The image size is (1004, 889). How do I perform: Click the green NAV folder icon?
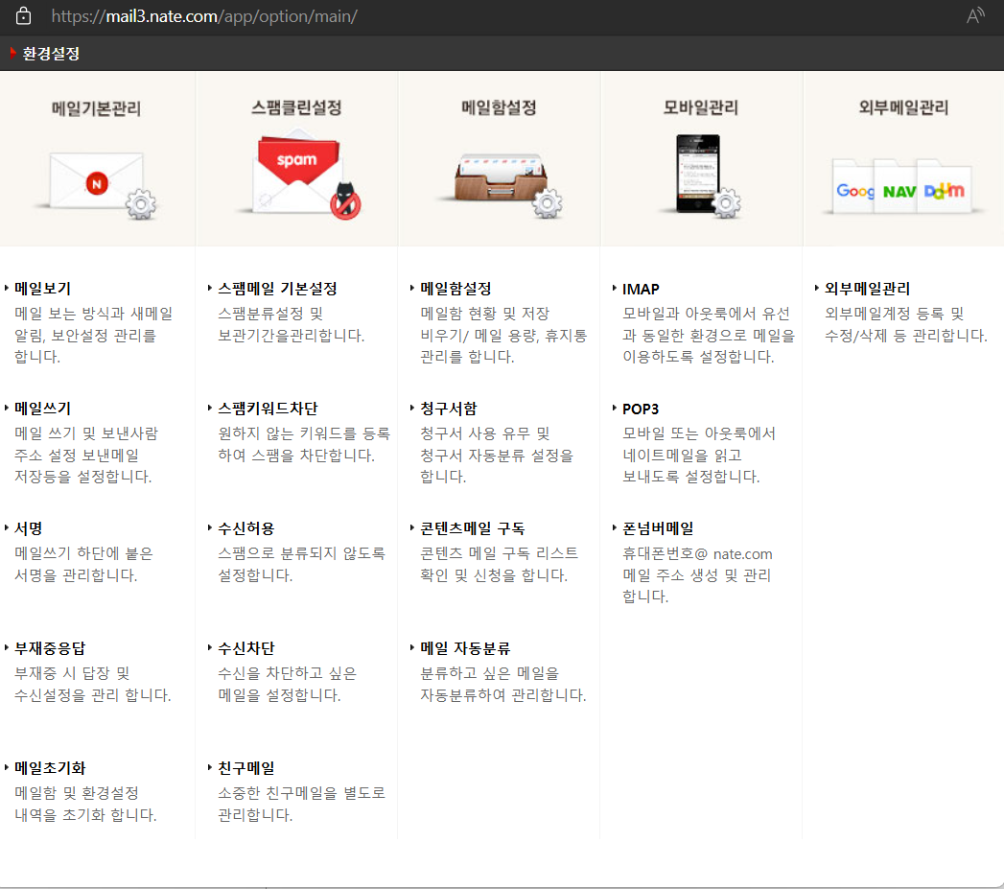(901, 190)
